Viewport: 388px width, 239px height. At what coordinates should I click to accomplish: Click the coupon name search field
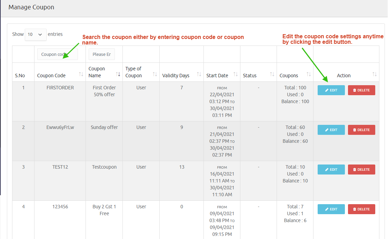pos(102,54)
